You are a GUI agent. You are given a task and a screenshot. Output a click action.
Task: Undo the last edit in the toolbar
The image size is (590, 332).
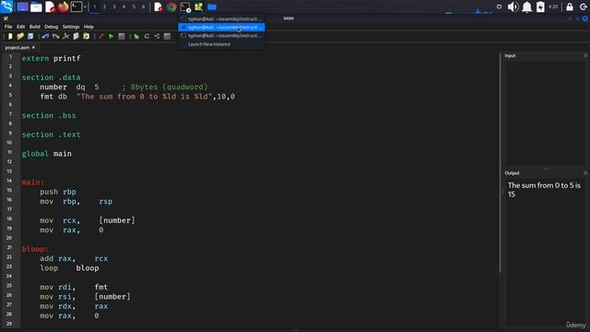point(45,36)
